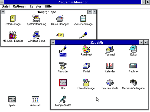The width and height of the screenshot is (150, 112).
Task: Open the Datei-Manager icon in Hauptgruppe
Action: coord(13,19)
